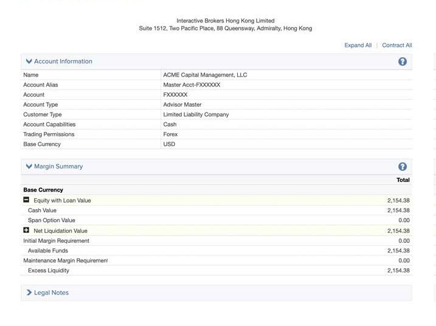This screenshot has height=326, width=436.
Task: Open help icon for Margin Summary section
Action: pyautogui.click(x=402, y=167)
